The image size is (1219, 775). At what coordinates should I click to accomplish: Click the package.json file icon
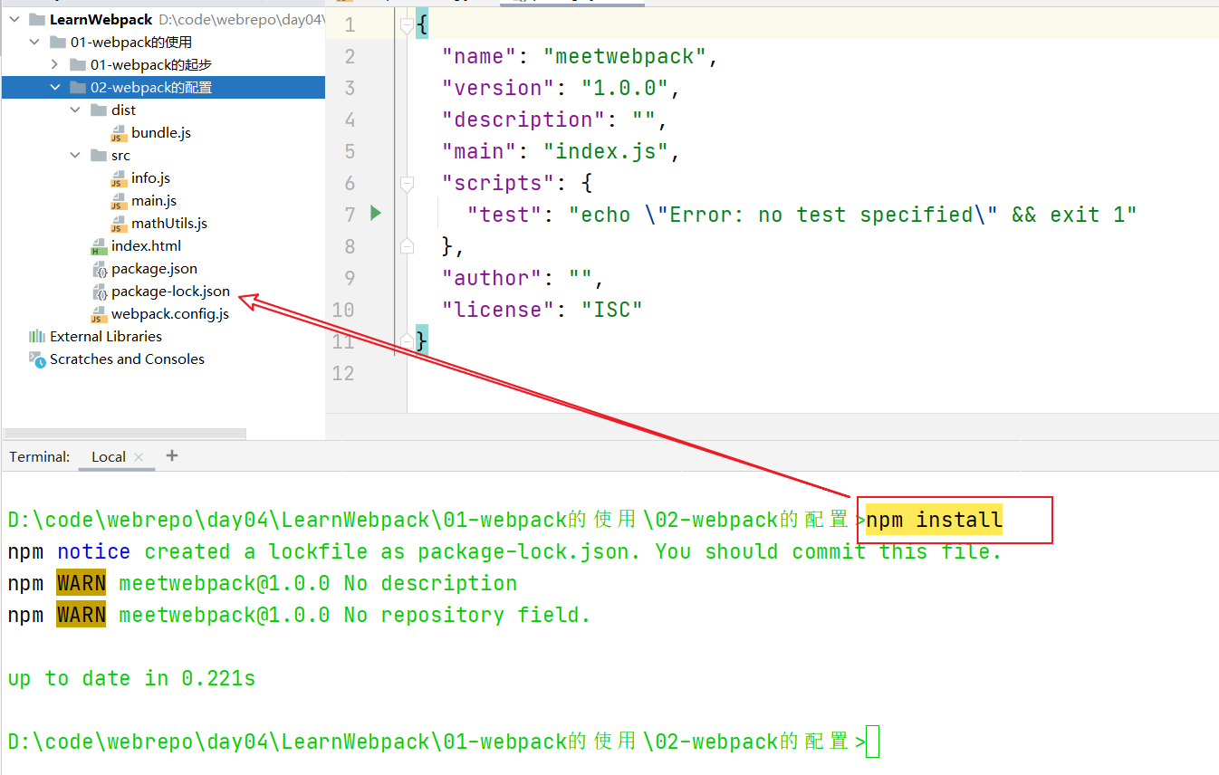[x=100, y=269]
